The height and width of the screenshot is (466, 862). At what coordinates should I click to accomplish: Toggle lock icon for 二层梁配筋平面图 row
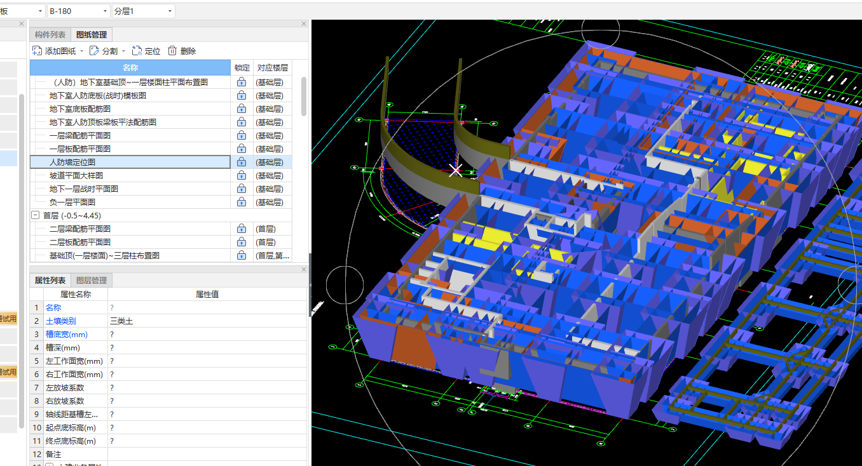[242, 229]
